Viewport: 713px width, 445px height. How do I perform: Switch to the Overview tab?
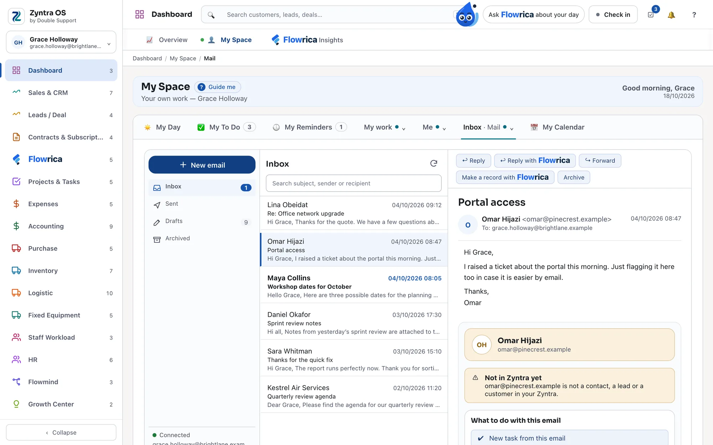coord(167,40)
